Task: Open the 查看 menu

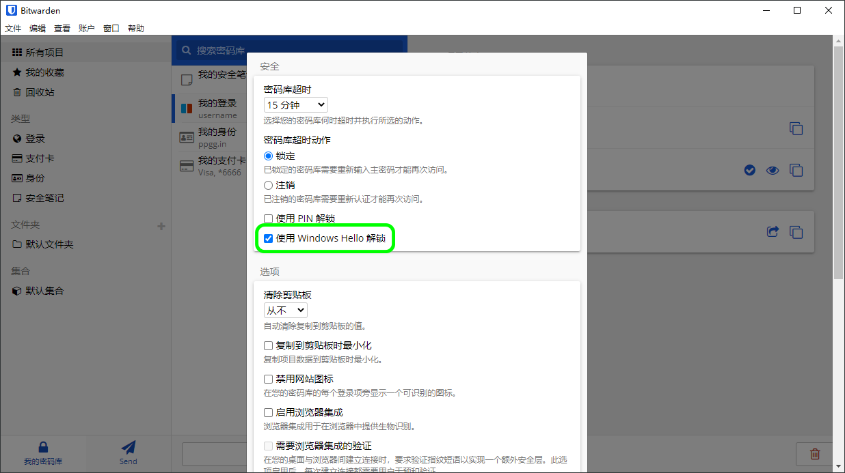Action: point(62,28)
